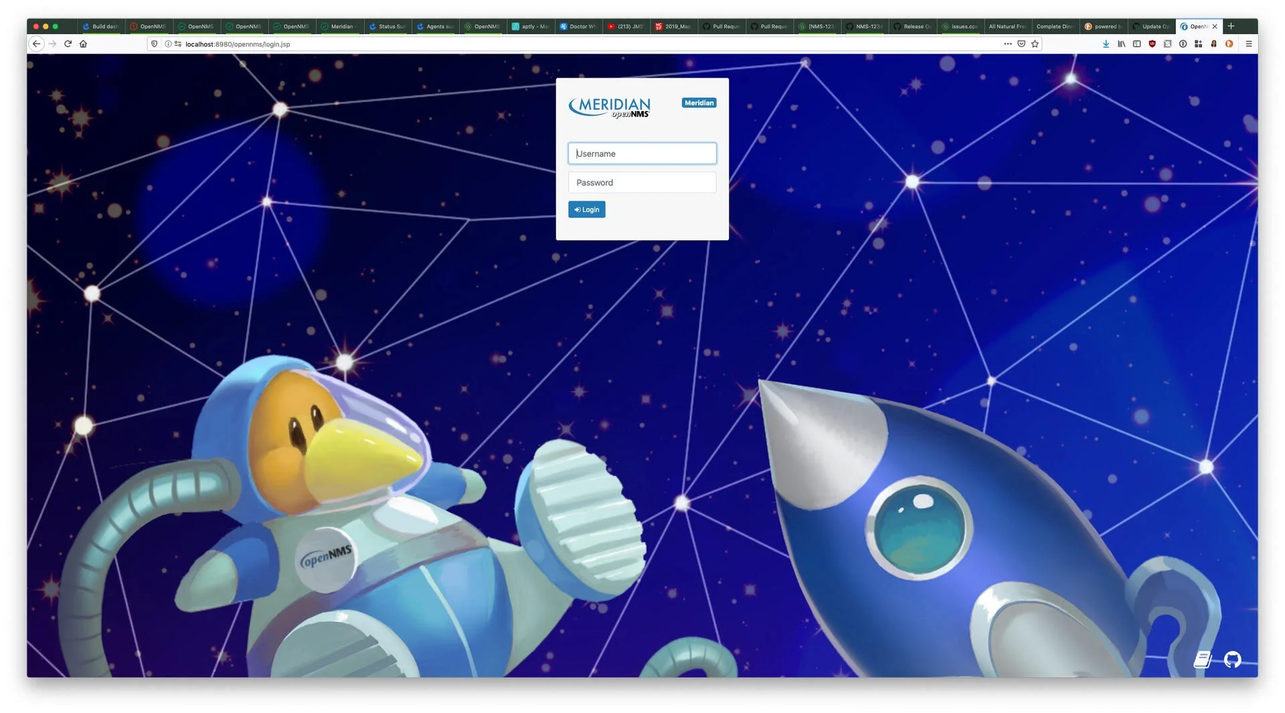The image size is (1285, 713).
Task: Switch to the Agents tab
Action: coord(435,26)
